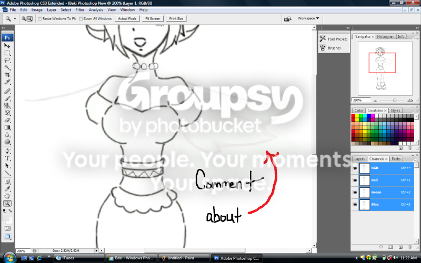421x263 pixels.
Task: Select the Eyedropper tool
Action: [x=7, y=189]
